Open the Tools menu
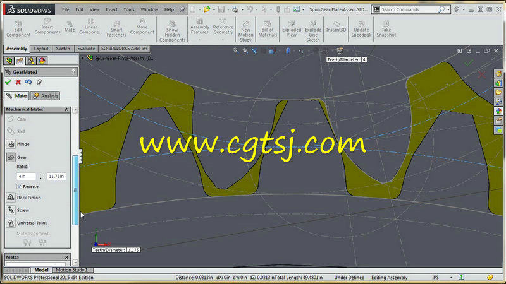Viewport: 506px width, 284px height. [129, 9]
